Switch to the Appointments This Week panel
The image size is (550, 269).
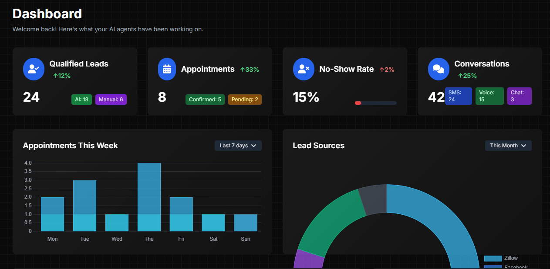click(70, 146)
